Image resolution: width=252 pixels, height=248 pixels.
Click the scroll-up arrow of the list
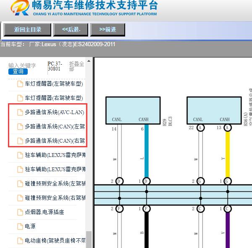tap(89, 61)
